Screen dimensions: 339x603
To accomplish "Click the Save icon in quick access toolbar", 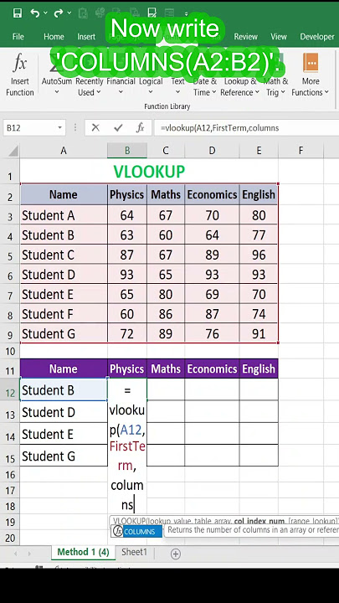I will (18, 13).
